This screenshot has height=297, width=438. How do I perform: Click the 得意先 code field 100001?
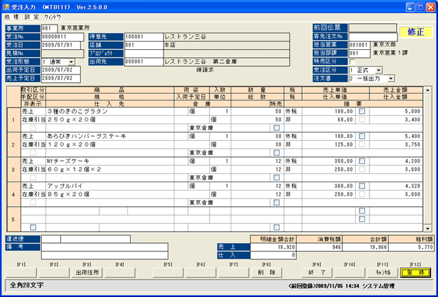[144, 37]
